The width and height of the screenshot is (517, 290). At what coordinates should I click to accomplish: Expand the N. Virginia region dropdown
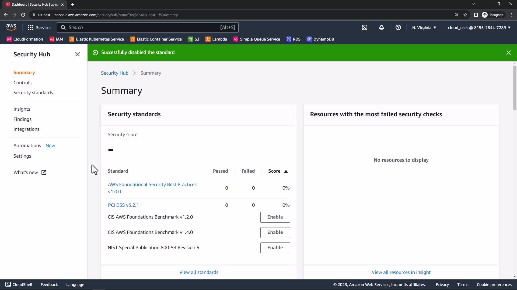click(x=424, y=27)
